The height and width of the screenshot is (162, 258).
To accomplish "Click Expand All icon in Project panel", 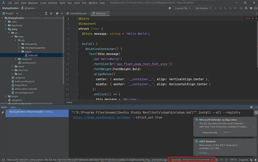I will pos(46,13).
